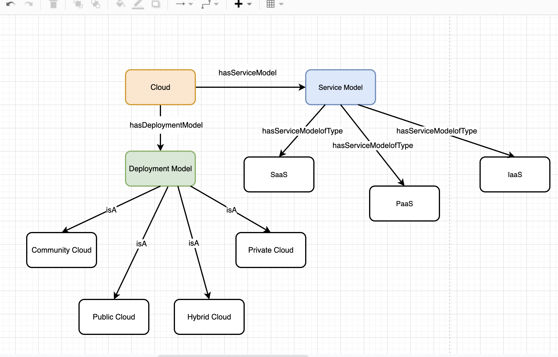Select the orange Cloud node
Image resolution: width=558 pixels, height=357 pixels.
tap(160, 87)
